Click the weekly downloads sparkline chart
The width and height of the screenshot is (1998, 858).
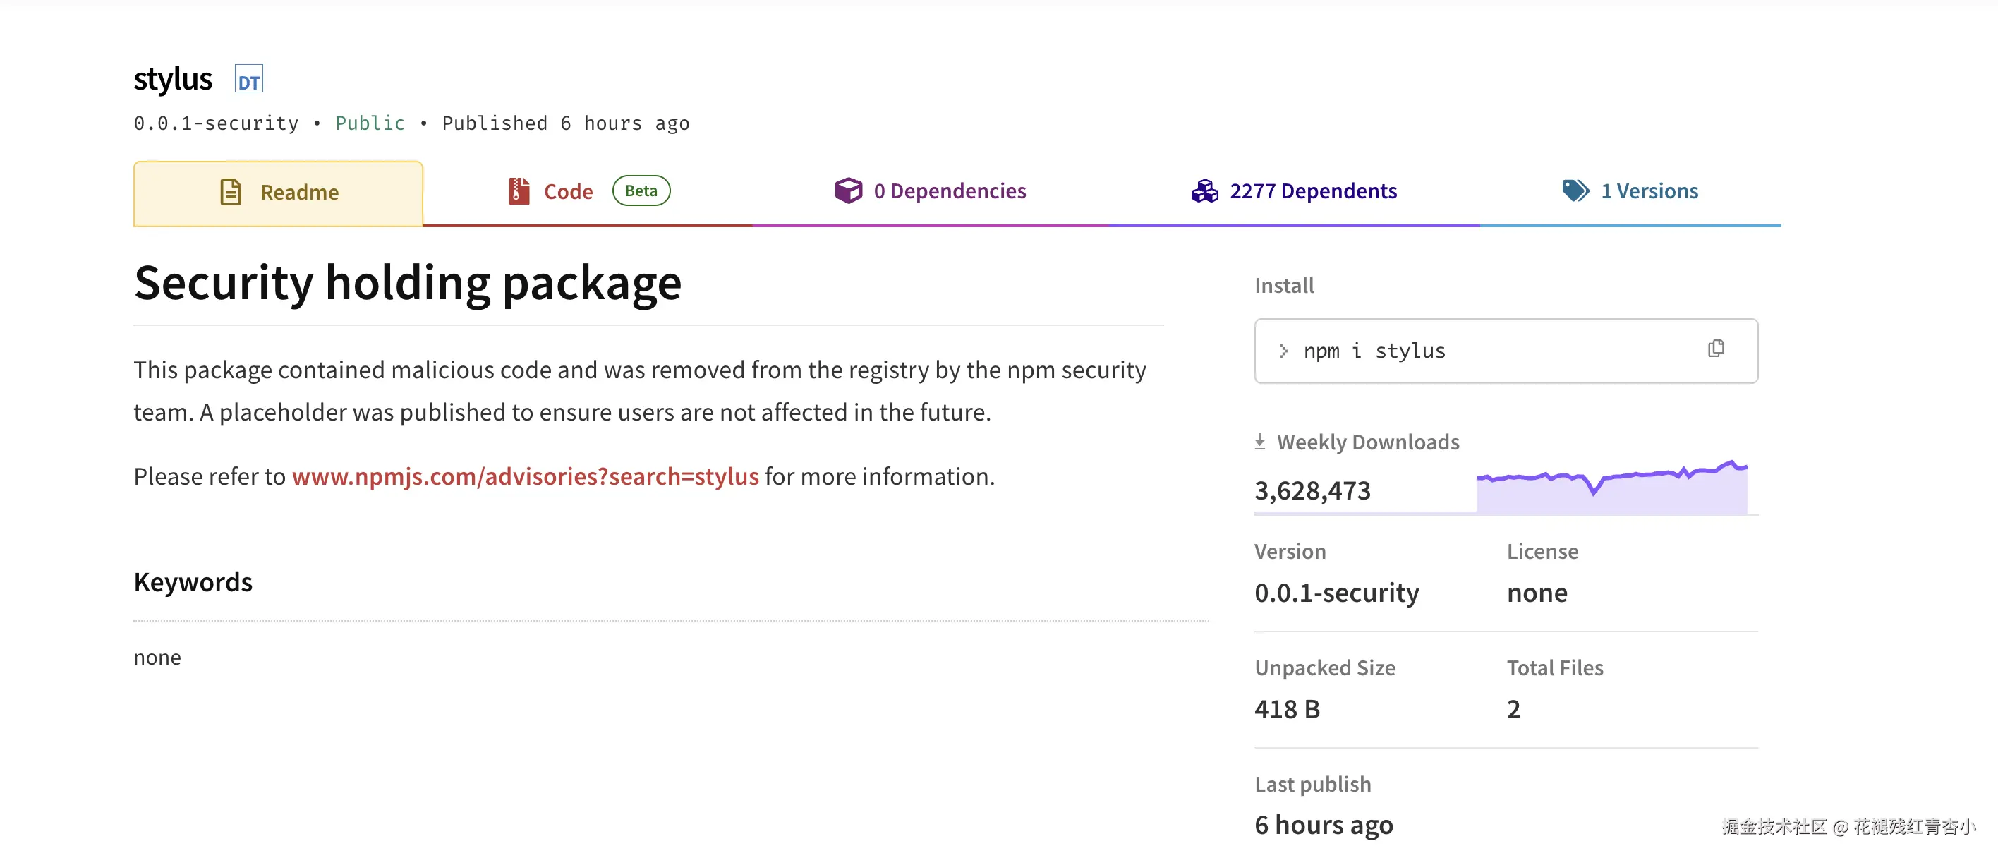tap(1611, 489)
